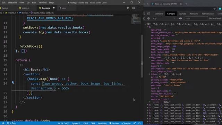The height and width of the screenshot is (125, 222).
Task: Expand console object with rank: 2
Action: pos(148,105)
